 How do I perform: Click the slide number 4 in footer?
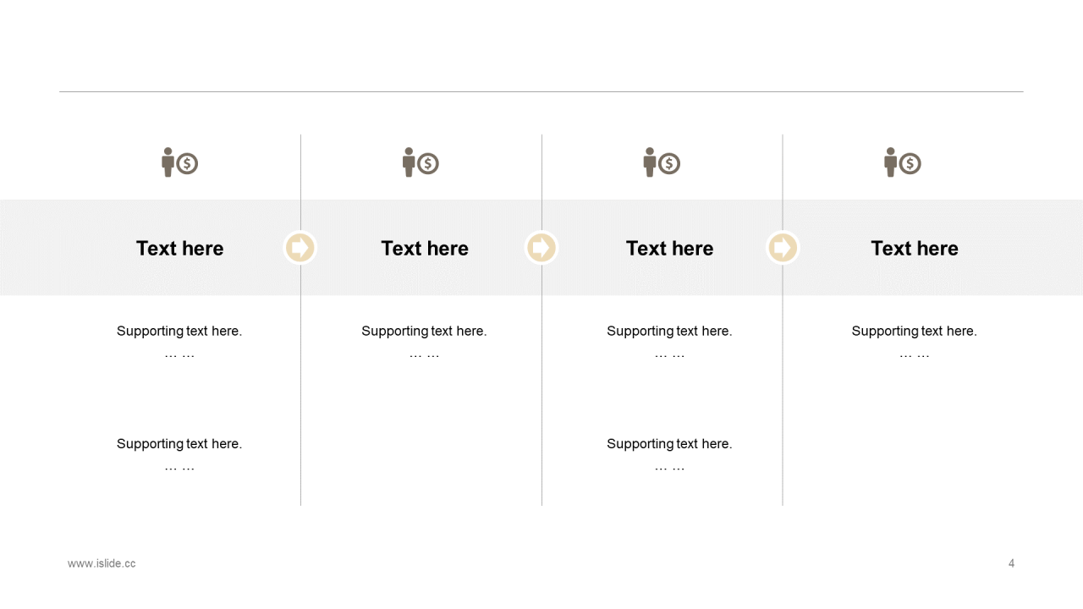coord(1011,563)
